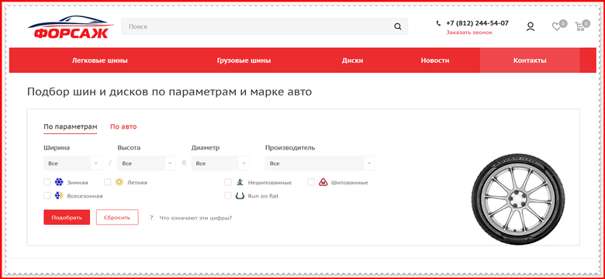The width and height of the screenshot is (605, 279).
Task: Click the page heading Подбор шин и дисков
Action: 169,92
